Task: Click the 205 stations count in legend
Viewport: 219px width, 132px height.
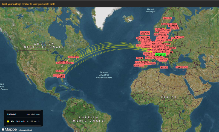Action: tap(33, 115)
